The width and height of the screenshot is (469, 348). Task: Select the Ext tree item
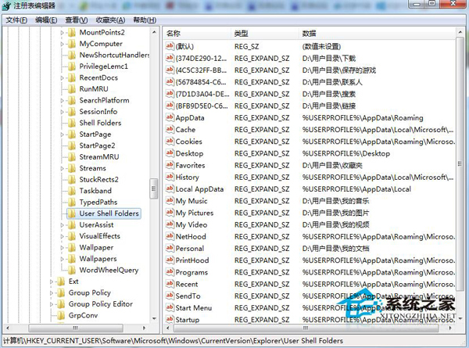73,282
